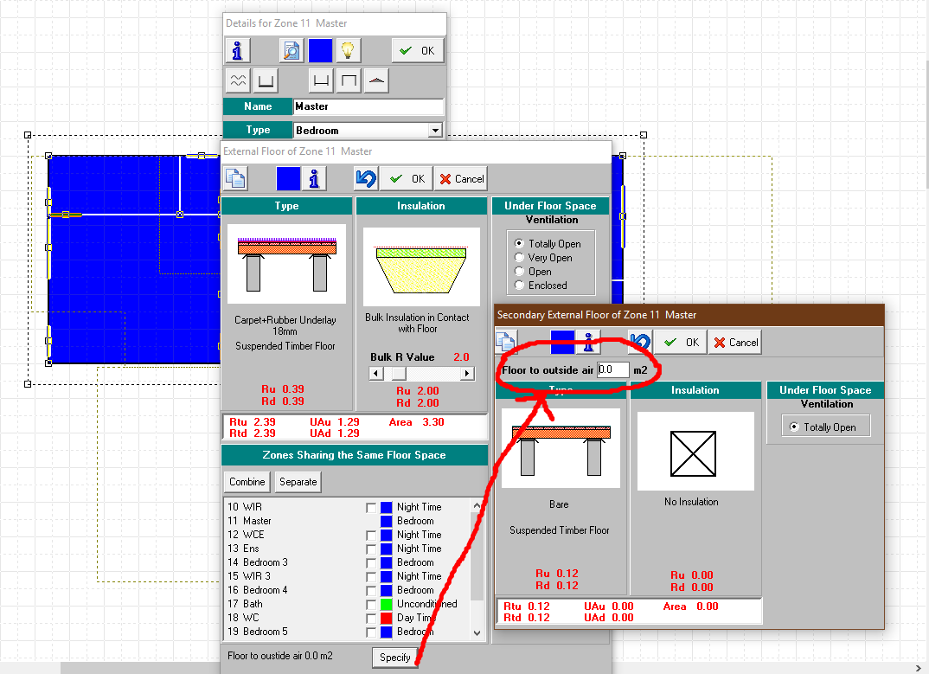Select the Enclosed ventilation option
The height and width of the screenshot is (674, 929).
coord(520,286)
